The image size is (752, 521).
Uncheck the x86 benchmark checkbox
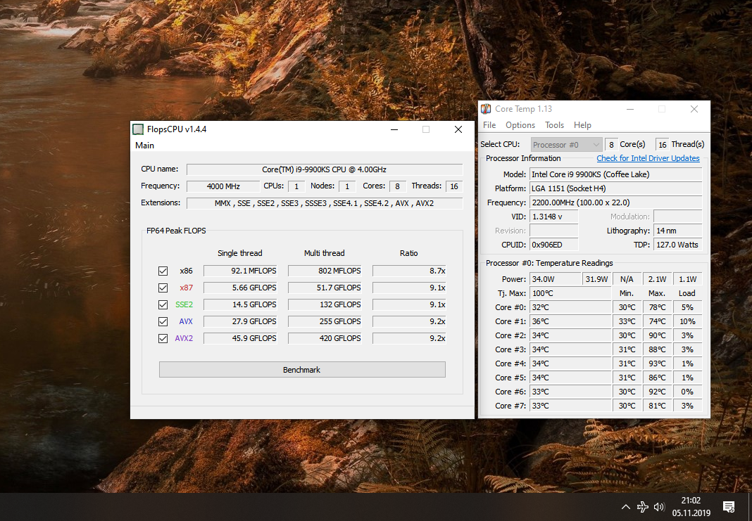click(x=163, y=271)
